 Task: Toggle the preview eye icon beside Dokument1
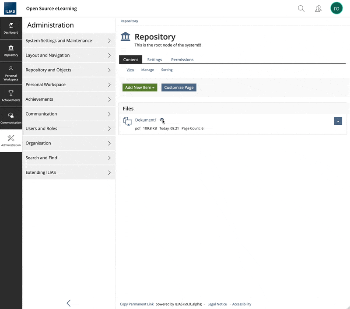coord(162,120)
